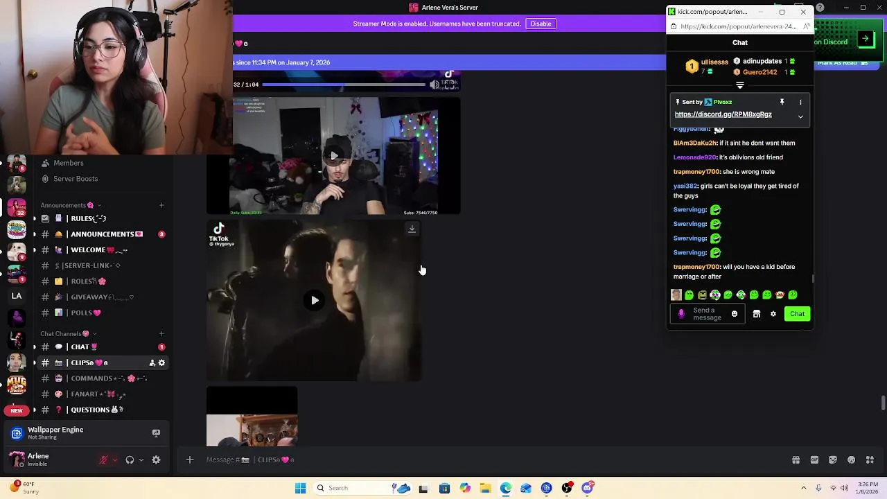This screenshot has width=887, height=499.
Task: Invite people to CLIPS channel
Action: [152, 362]
